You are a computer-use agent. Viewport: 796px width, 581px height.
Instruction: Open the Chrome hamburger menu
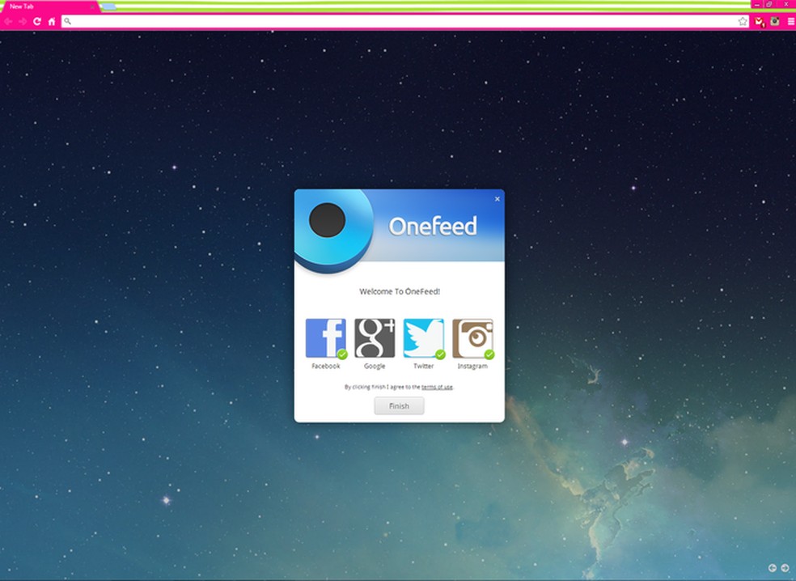[x=791, y=21]
